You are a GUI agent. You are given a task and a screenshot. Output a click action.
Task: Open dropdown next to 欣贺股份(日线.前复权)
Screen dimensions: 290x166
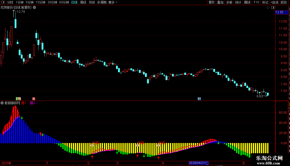pyautogui.click(x=34, y=7)
